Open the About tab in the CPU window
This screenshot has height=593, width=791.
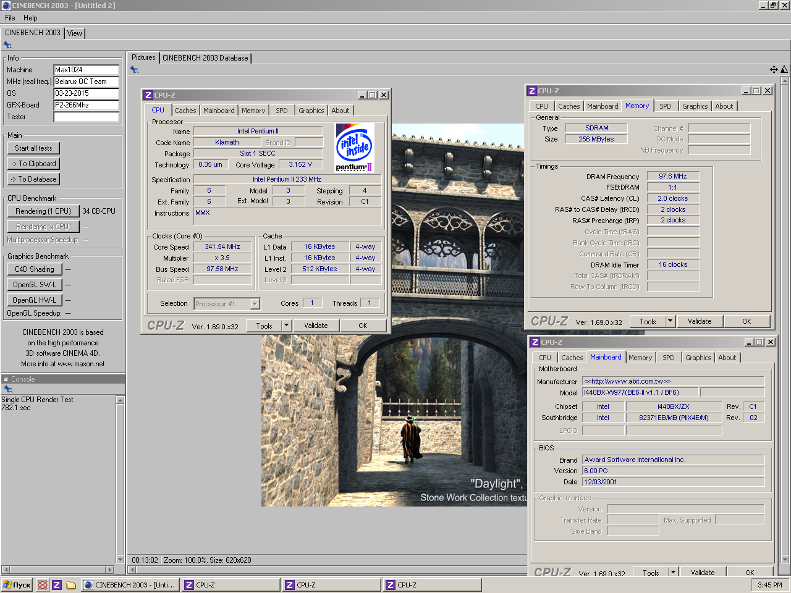[341, 111]
